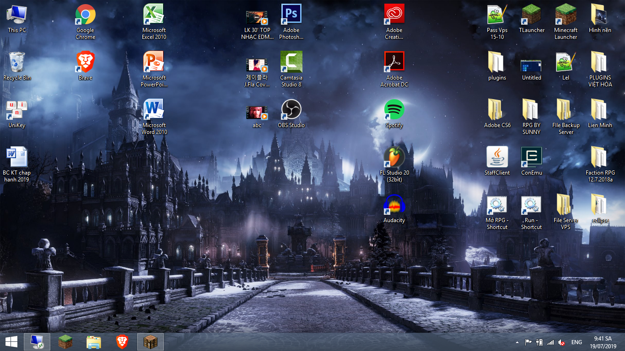Click the ConEmu desktop icon
Viewport: 625px width, 351px height.
[531, 157]
